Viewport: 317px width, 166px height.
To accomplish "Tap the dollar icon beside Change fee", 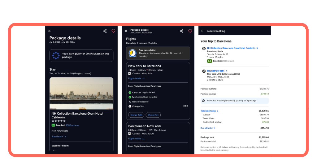I will 130,106.
